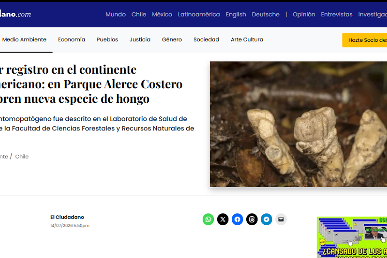This screenshot has height=258, width=387.
Task: Click the date 14/07/2026 5:50pm
Action: (x=70, y=226)
